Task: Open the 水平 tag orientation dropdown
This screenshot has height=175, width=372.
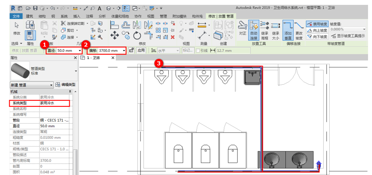Action: pos(178,51)
